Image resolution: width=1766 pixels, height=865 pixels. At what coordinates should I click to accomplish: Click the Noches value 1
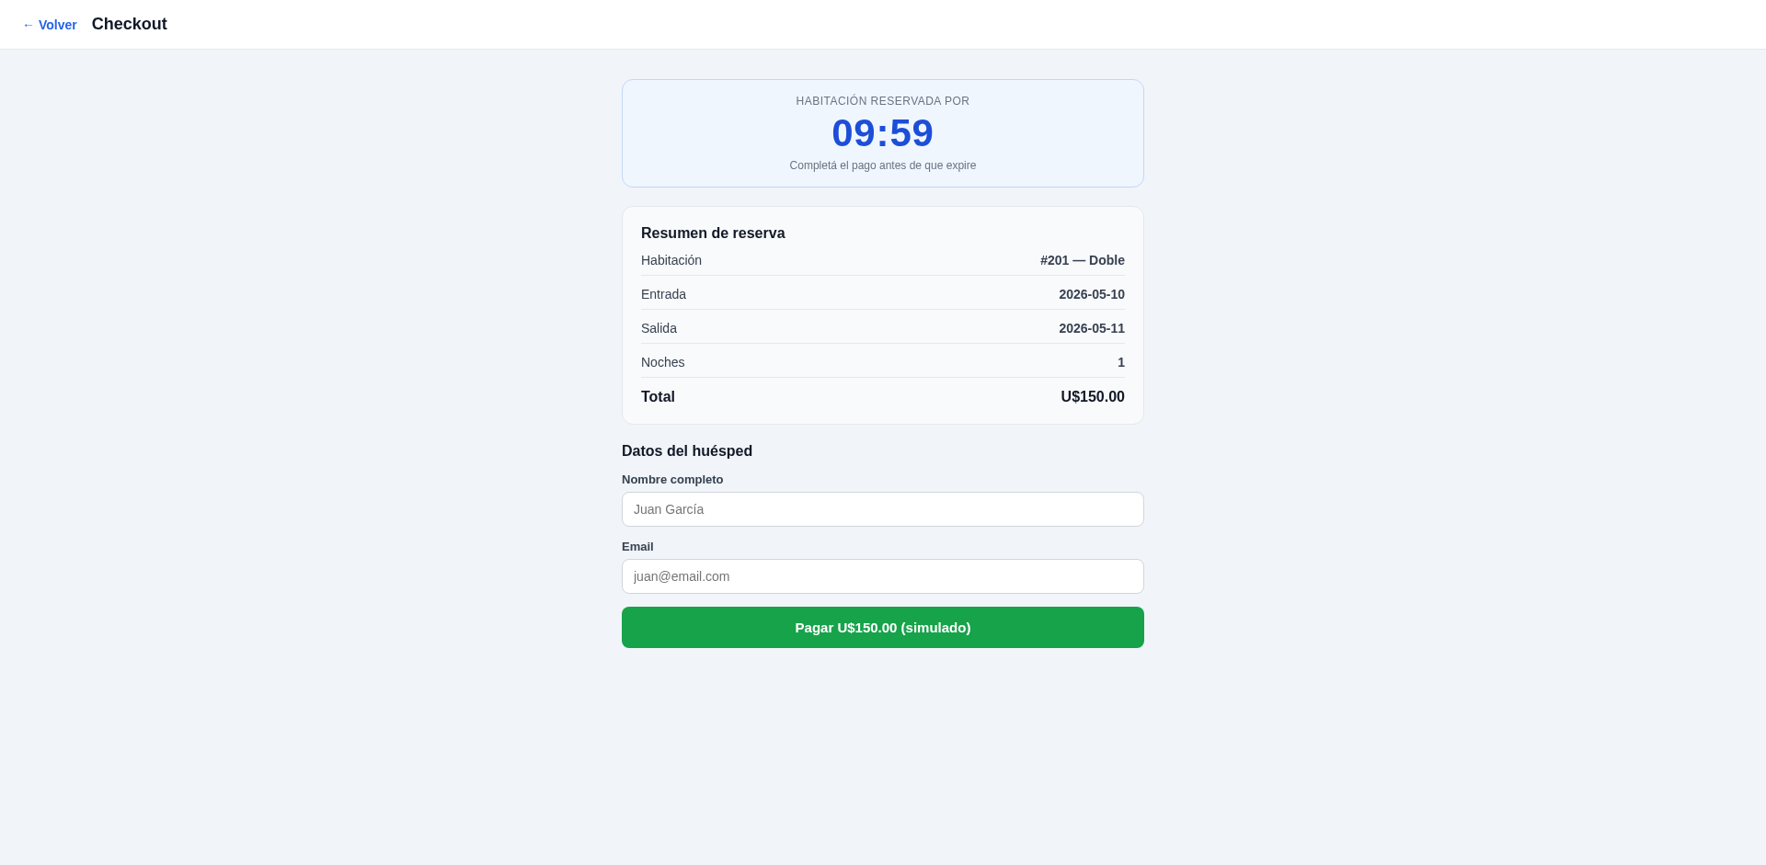[x=1121, y=362]
